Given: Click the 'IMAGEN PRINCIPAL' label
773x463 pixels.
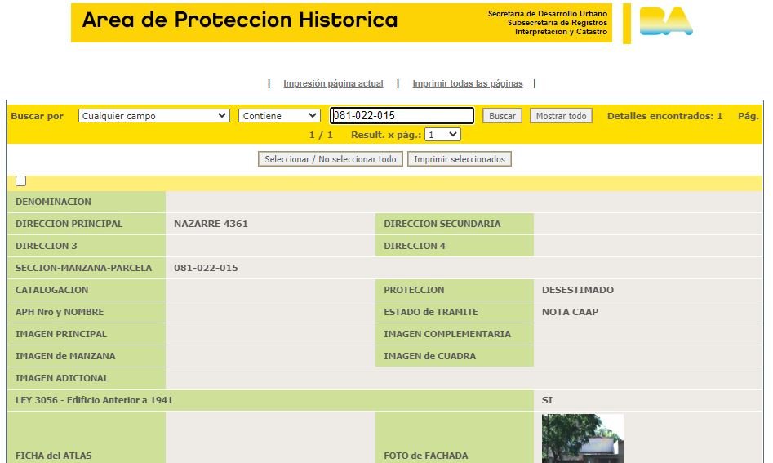Looking at the screenshot, I should (x=61, y=334).
